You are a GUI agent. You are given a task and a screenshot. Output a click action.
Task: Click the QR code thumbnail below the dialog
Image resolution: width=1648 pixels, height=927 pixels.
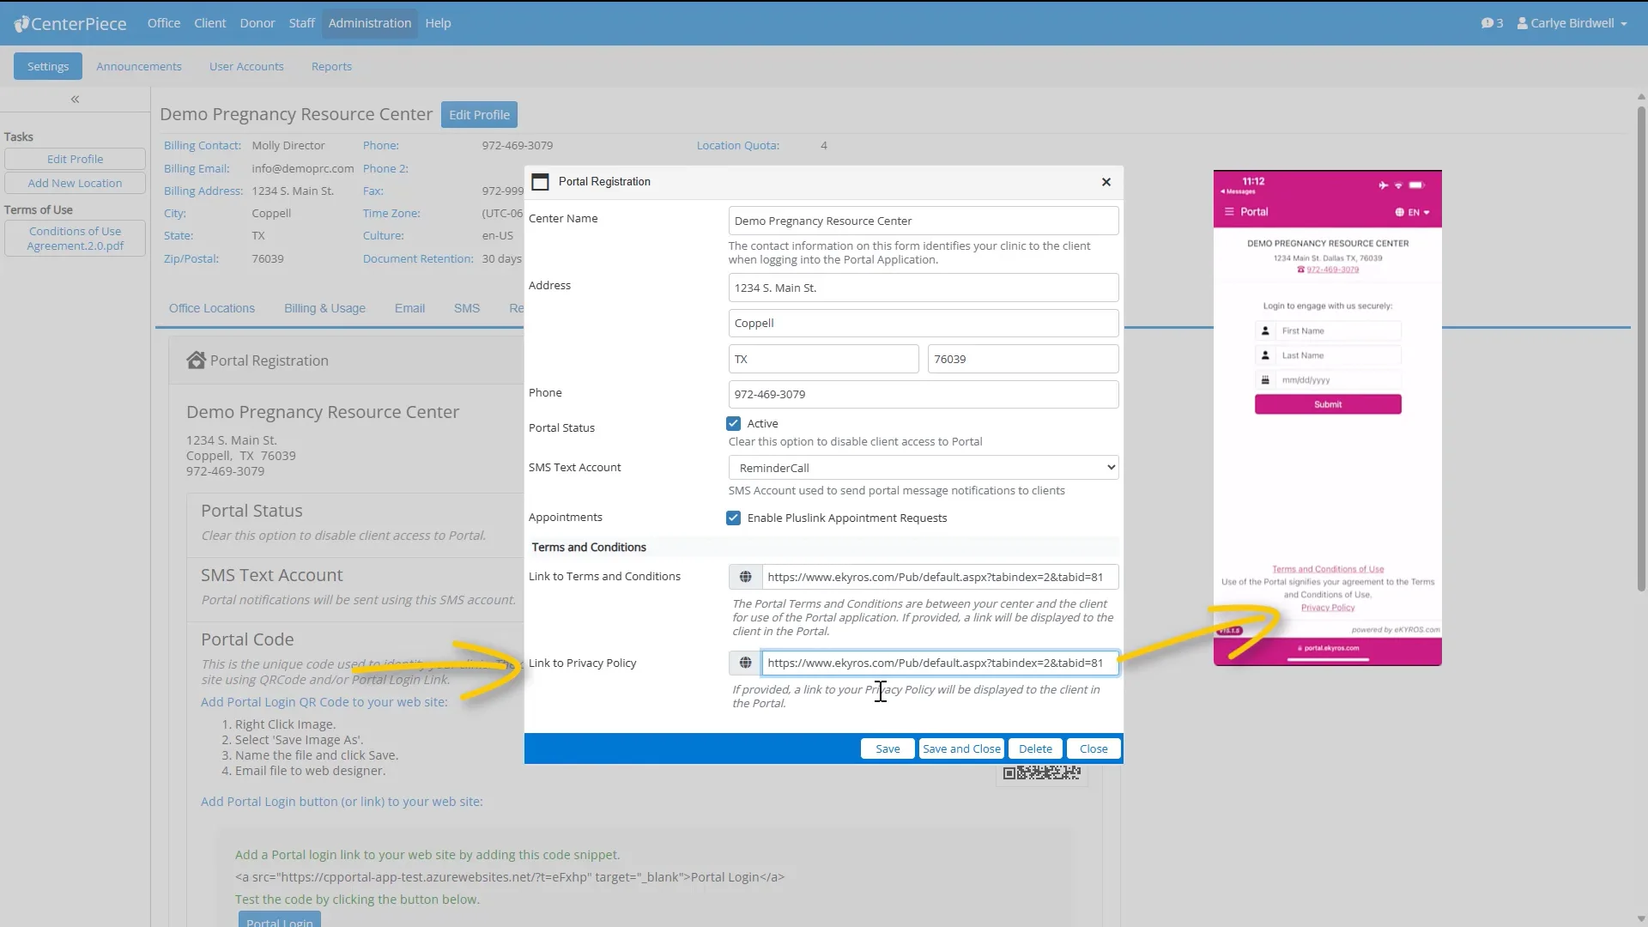tap(1040, 773)
